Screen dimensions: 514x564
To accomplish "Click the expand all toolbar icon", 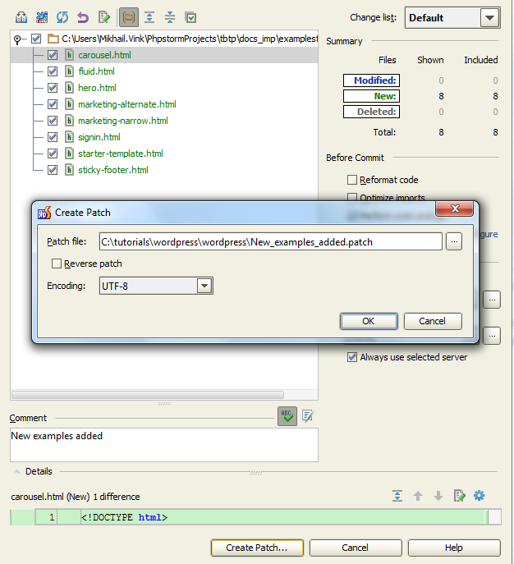I will (149, 17).
